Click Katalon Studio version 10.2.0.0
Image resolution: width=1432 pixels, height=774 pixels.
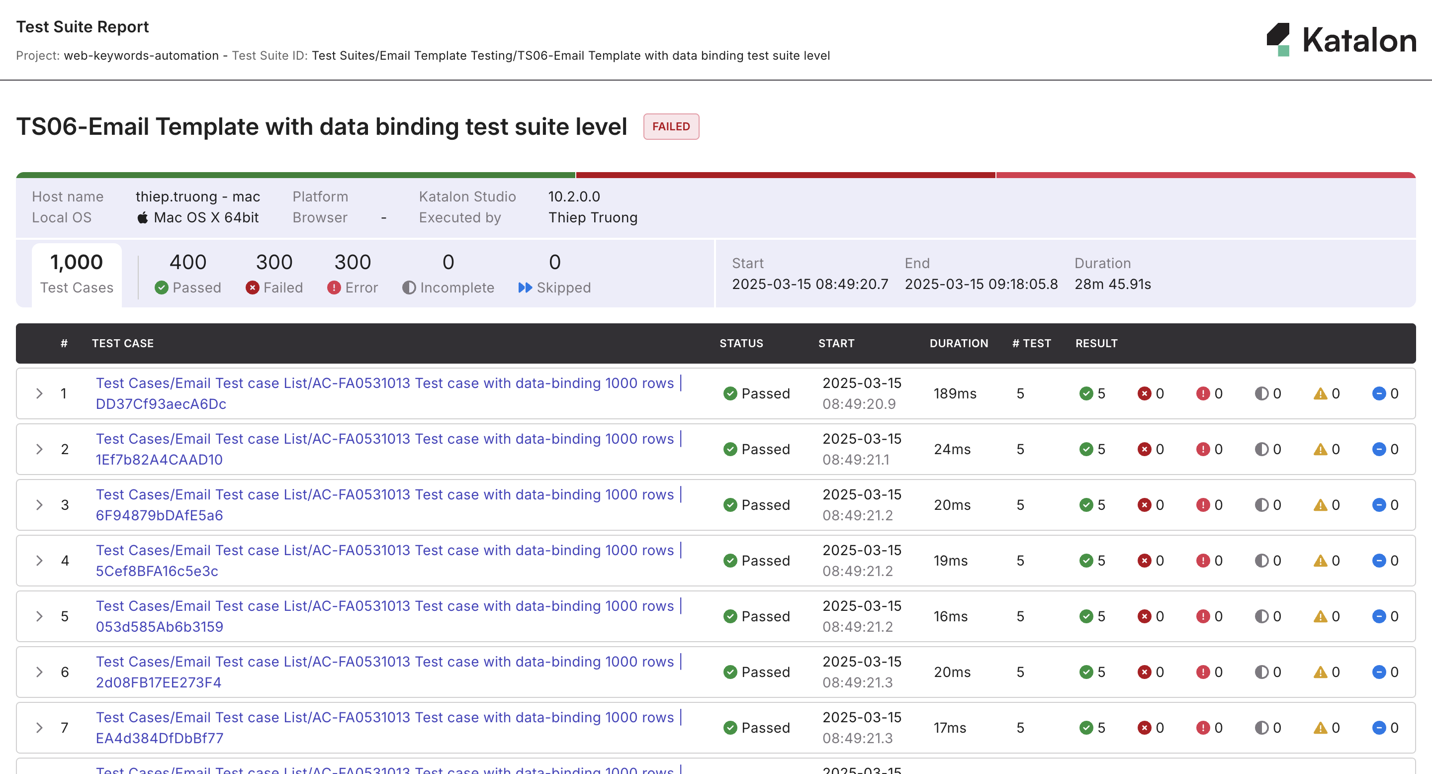574,196
